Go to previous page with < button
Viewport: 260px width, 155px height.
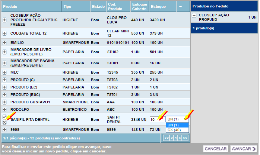(172, 138)
